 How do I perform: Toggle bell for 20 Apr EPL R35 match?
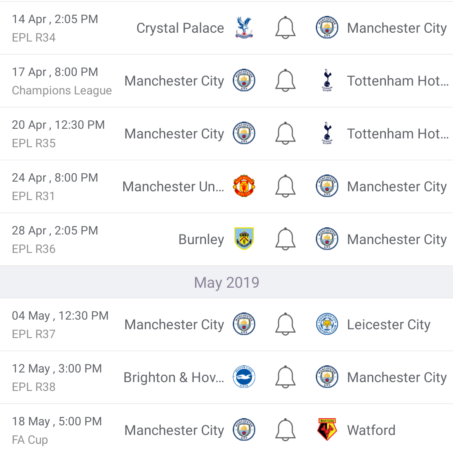pyautogui.click(x=285, y=133)
